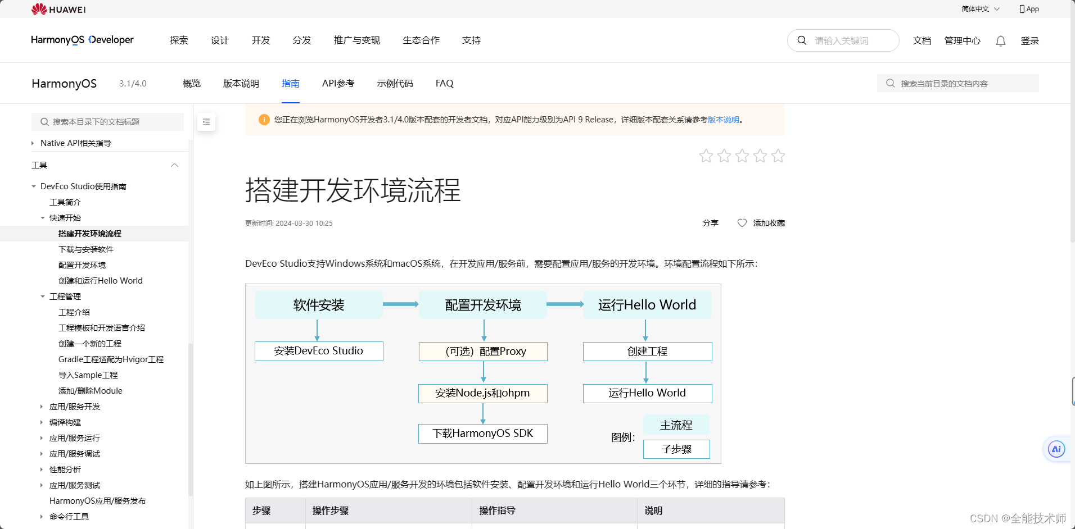Click the Huawei logo
Image resolution: width=1075 pixels, height=529 pixels.
click(58, 9)
